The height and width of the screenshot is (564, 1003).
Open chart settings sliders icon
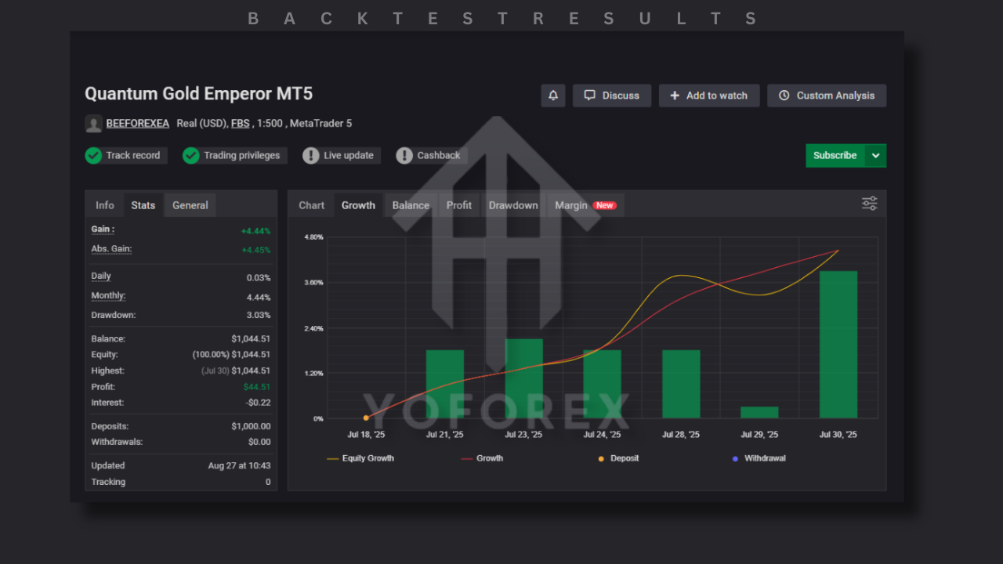[869, 204]
